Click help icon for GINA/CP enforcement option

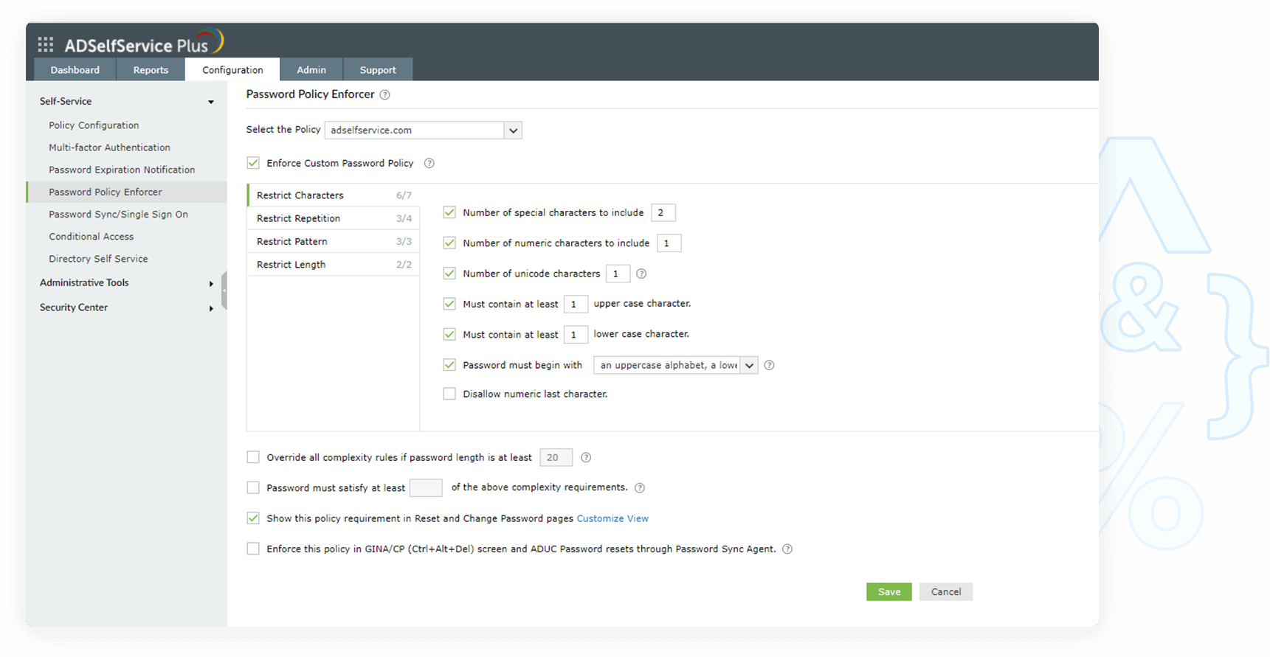click(x=787, y=549)
